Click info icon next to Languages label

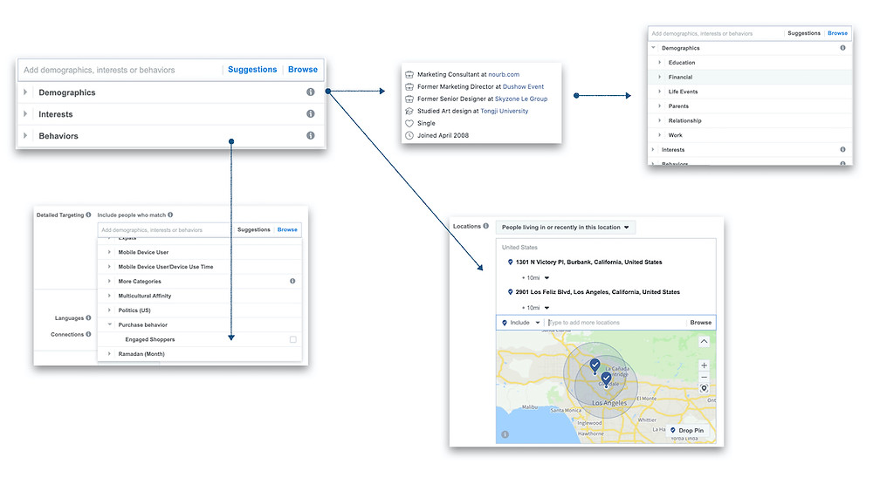(x=88, y=317)
